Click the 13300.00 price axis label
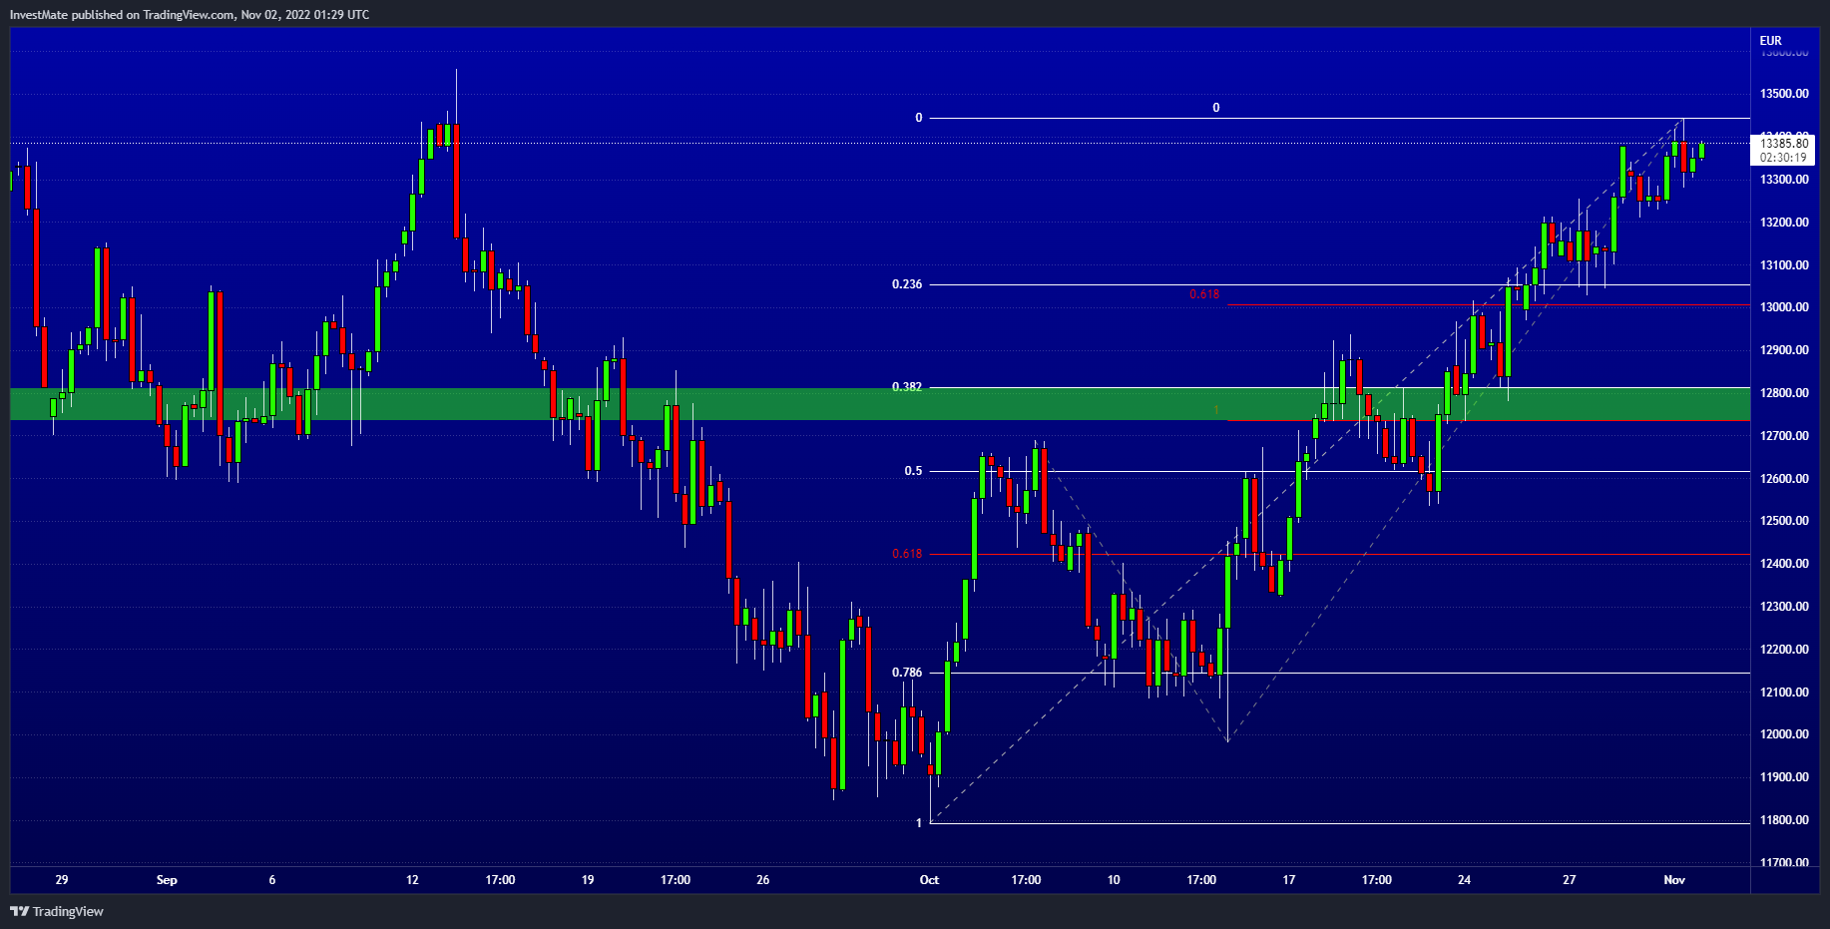The width and height of the screenshot is (1830, 929). [1784, 180]
